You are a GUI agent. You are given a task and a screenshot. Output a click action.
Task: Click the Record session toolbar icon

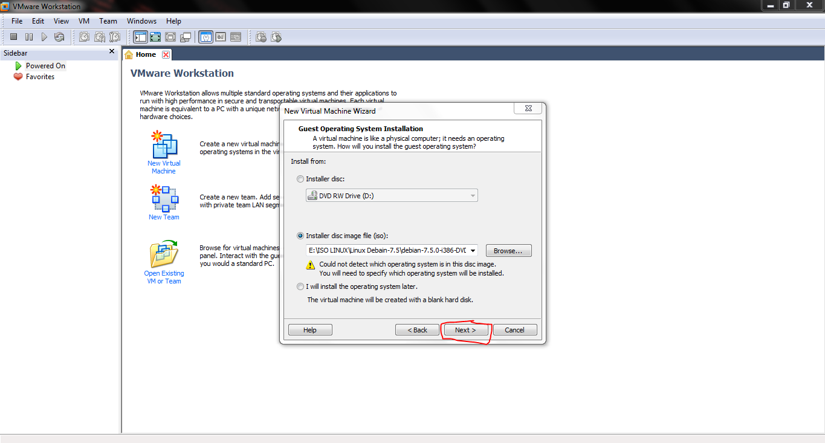261,37
